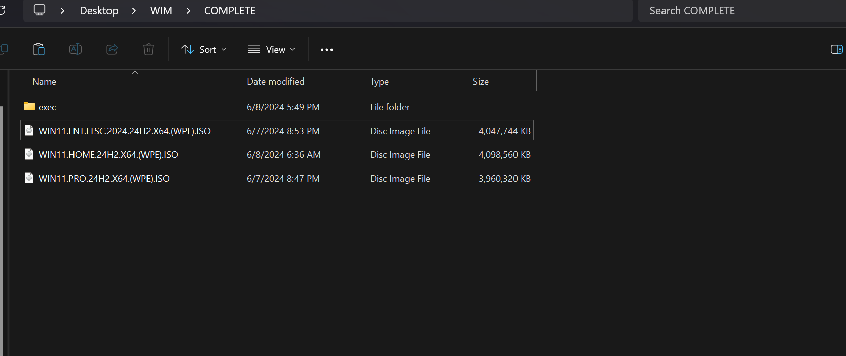Click COMPLETE in the breadcrumb path
The height and width of the screenshot is (356, 846).
pos(230,11)
